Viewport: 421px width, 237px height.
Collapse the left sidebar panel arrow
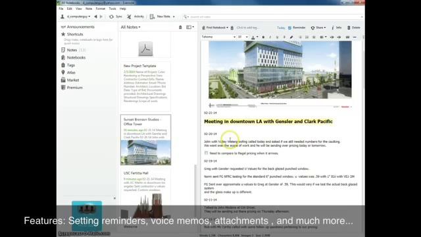point(114,198)
